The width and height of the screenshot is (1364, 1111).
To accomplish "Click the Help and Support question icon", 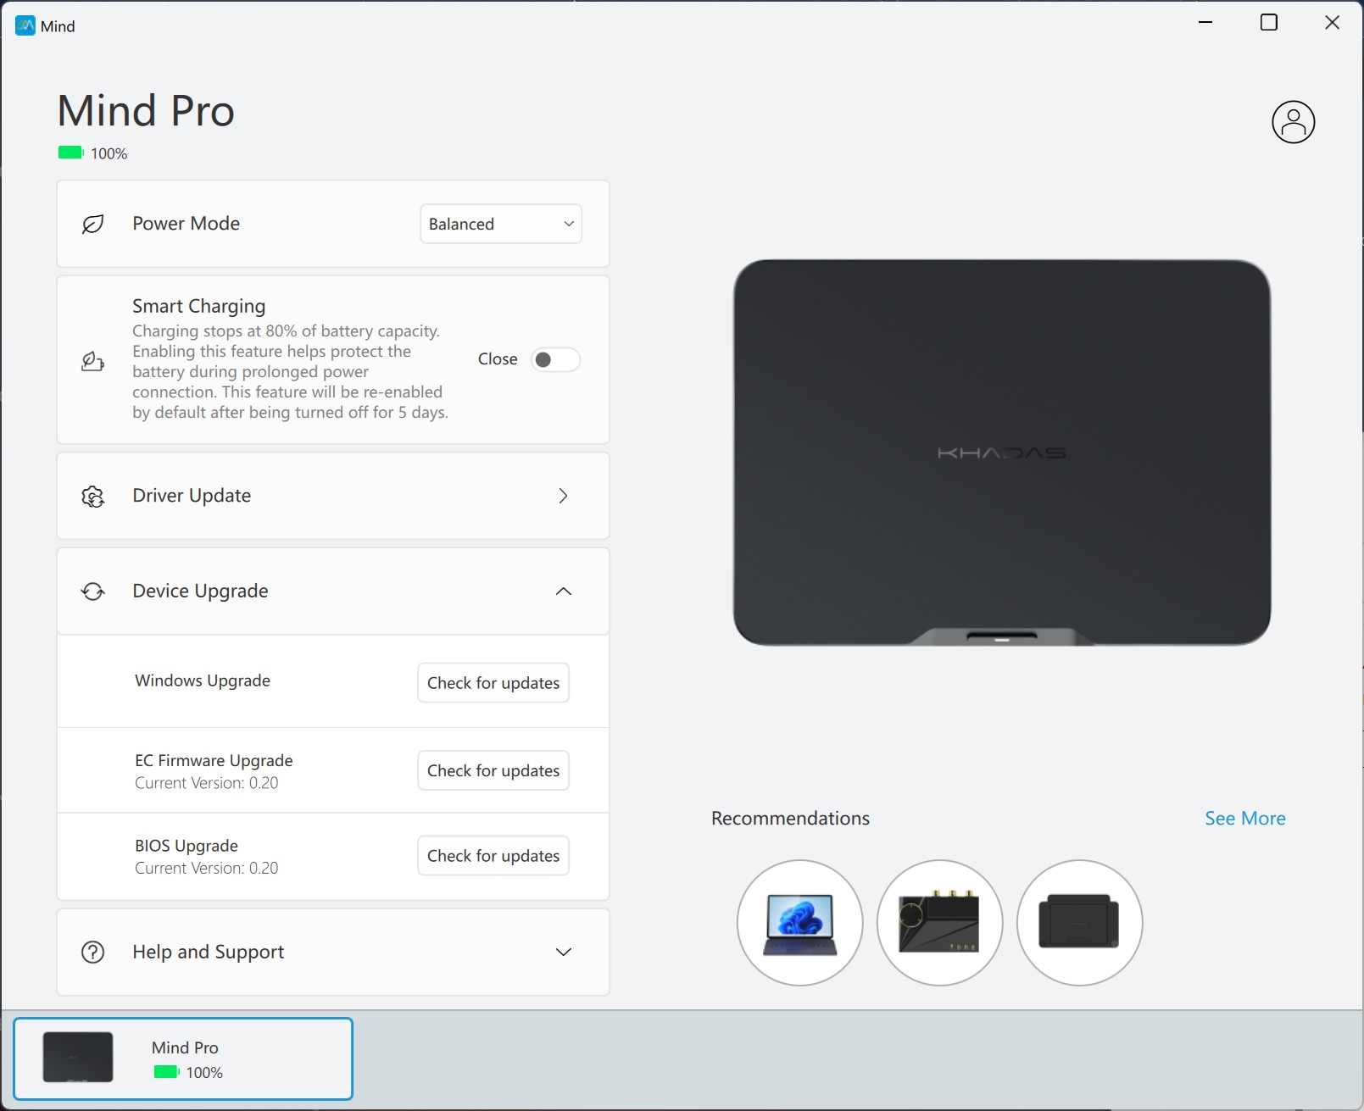I will 92,953.
